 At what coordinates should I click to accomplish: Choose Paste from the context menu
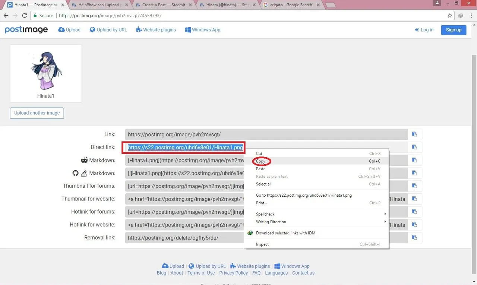(x=316, y=169)
